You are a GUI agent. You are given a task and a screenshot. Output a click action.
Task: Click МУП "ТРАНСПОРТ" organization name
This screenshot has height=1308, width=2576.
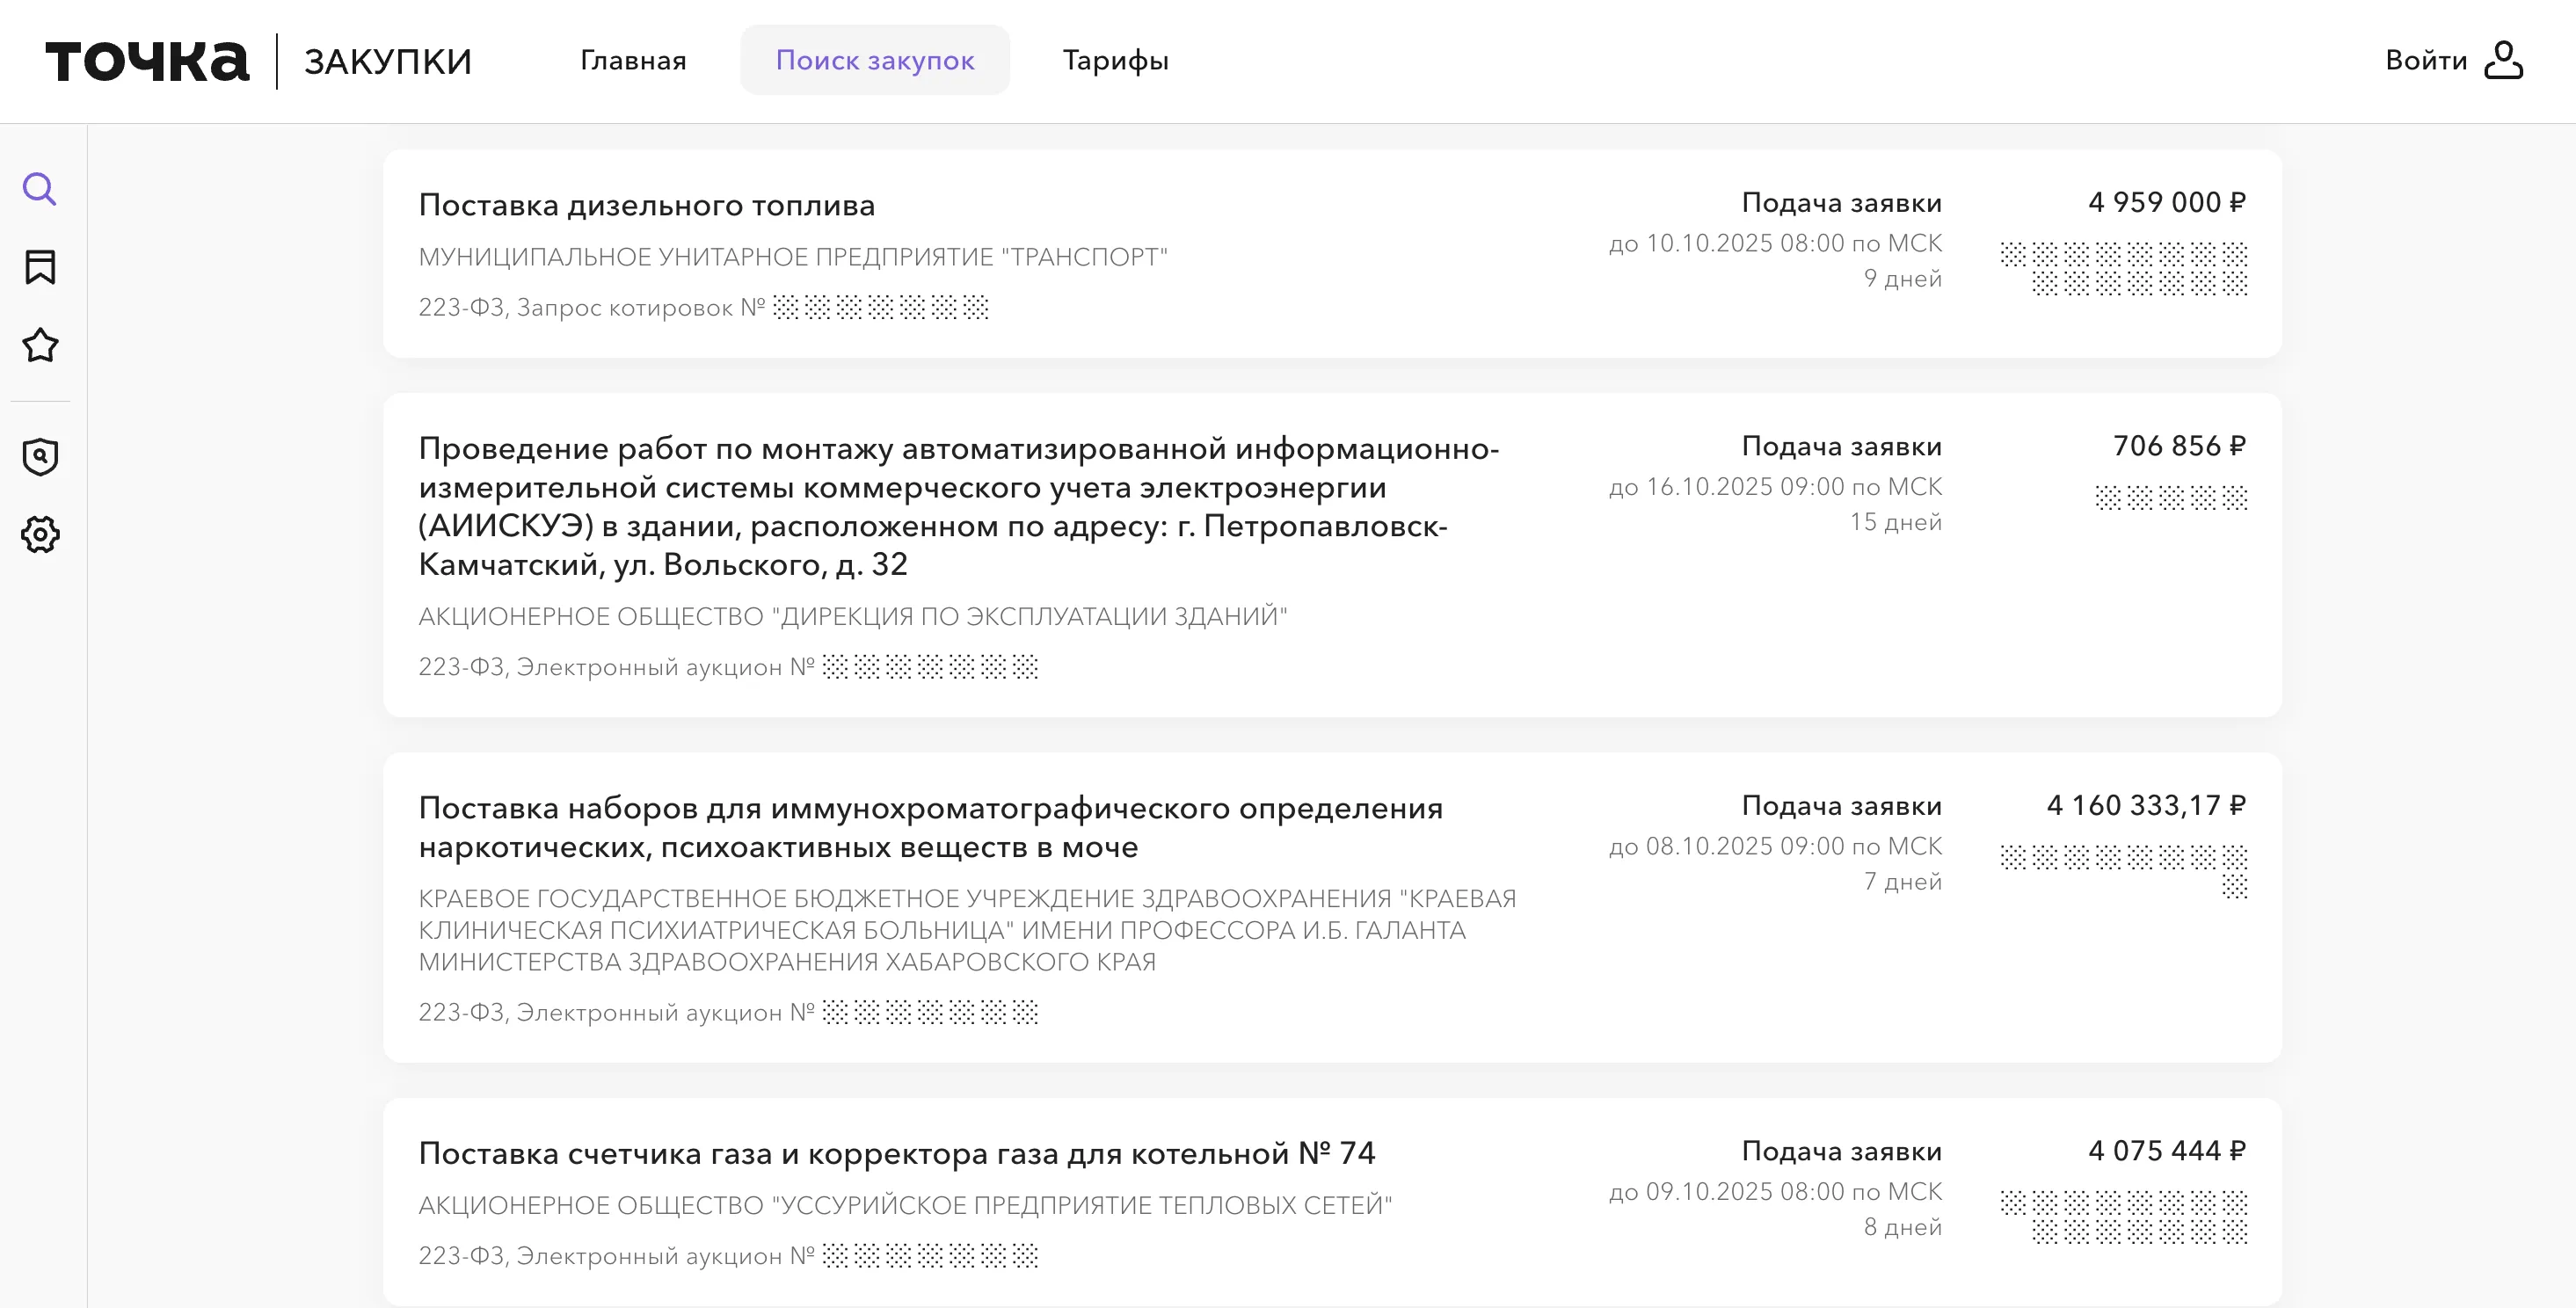[792, 257]
